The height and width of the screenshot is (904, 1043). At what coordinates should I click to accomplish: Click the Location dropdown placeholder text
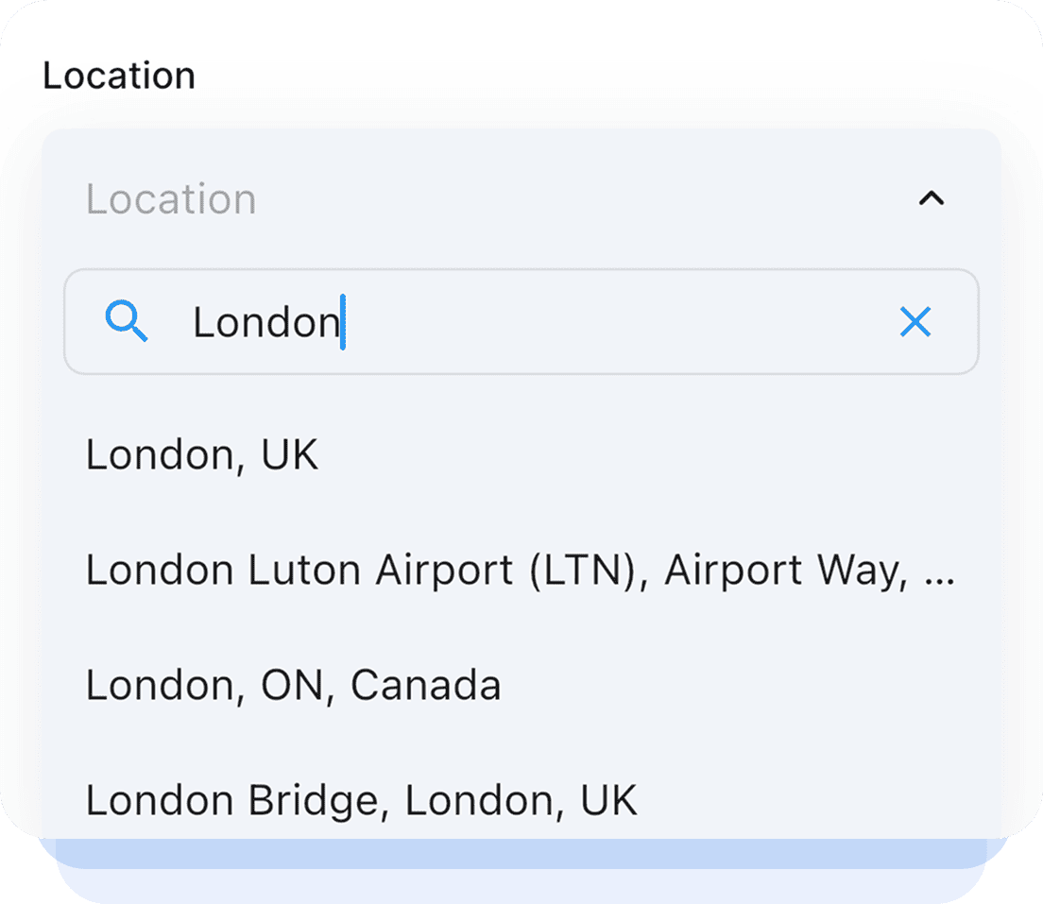pyautogui.click(x=171, y=199)
